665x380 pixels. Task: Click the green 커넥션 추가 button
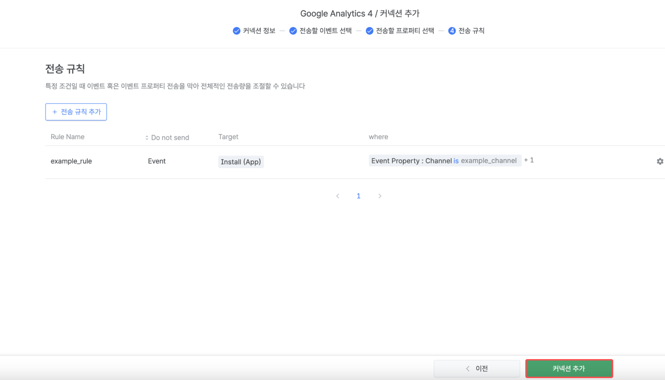[x=569, y=369]
